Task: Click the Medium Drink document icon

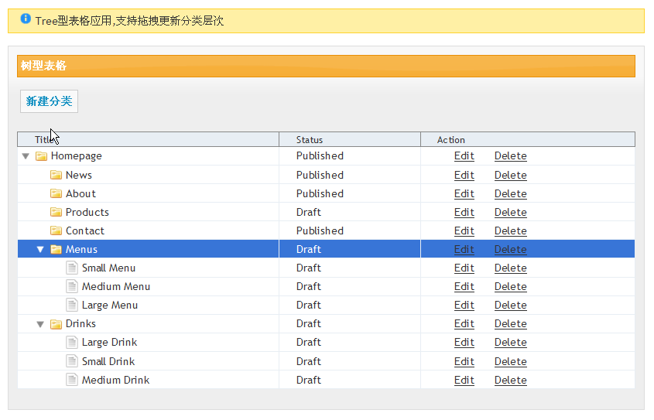Action: [72, 380]
